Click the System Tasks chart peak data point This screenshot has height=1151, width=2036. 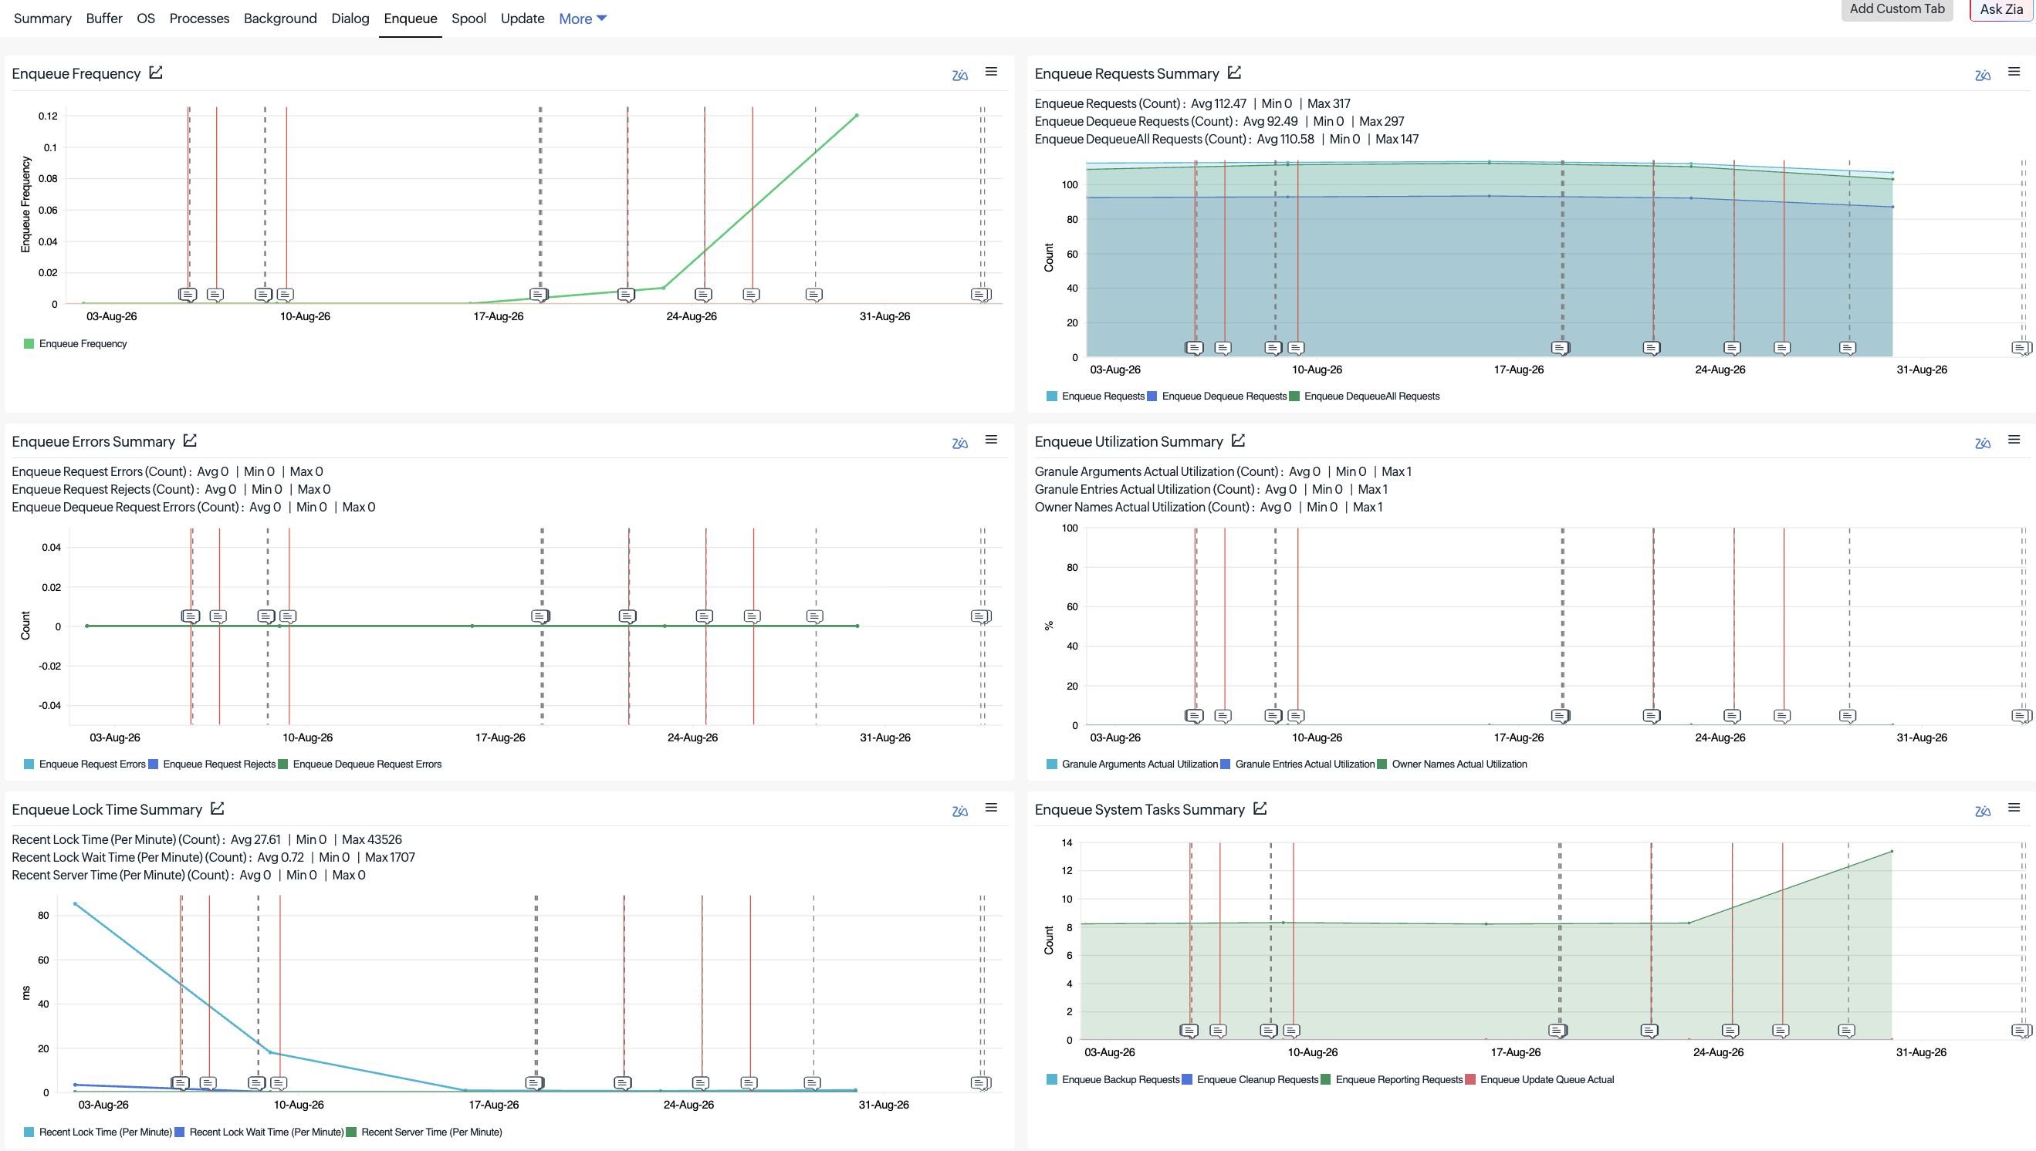click(x=1892, y=852)
